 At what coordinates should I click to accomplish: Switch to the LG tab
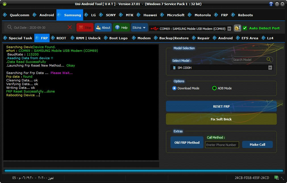tap(90, 15)
